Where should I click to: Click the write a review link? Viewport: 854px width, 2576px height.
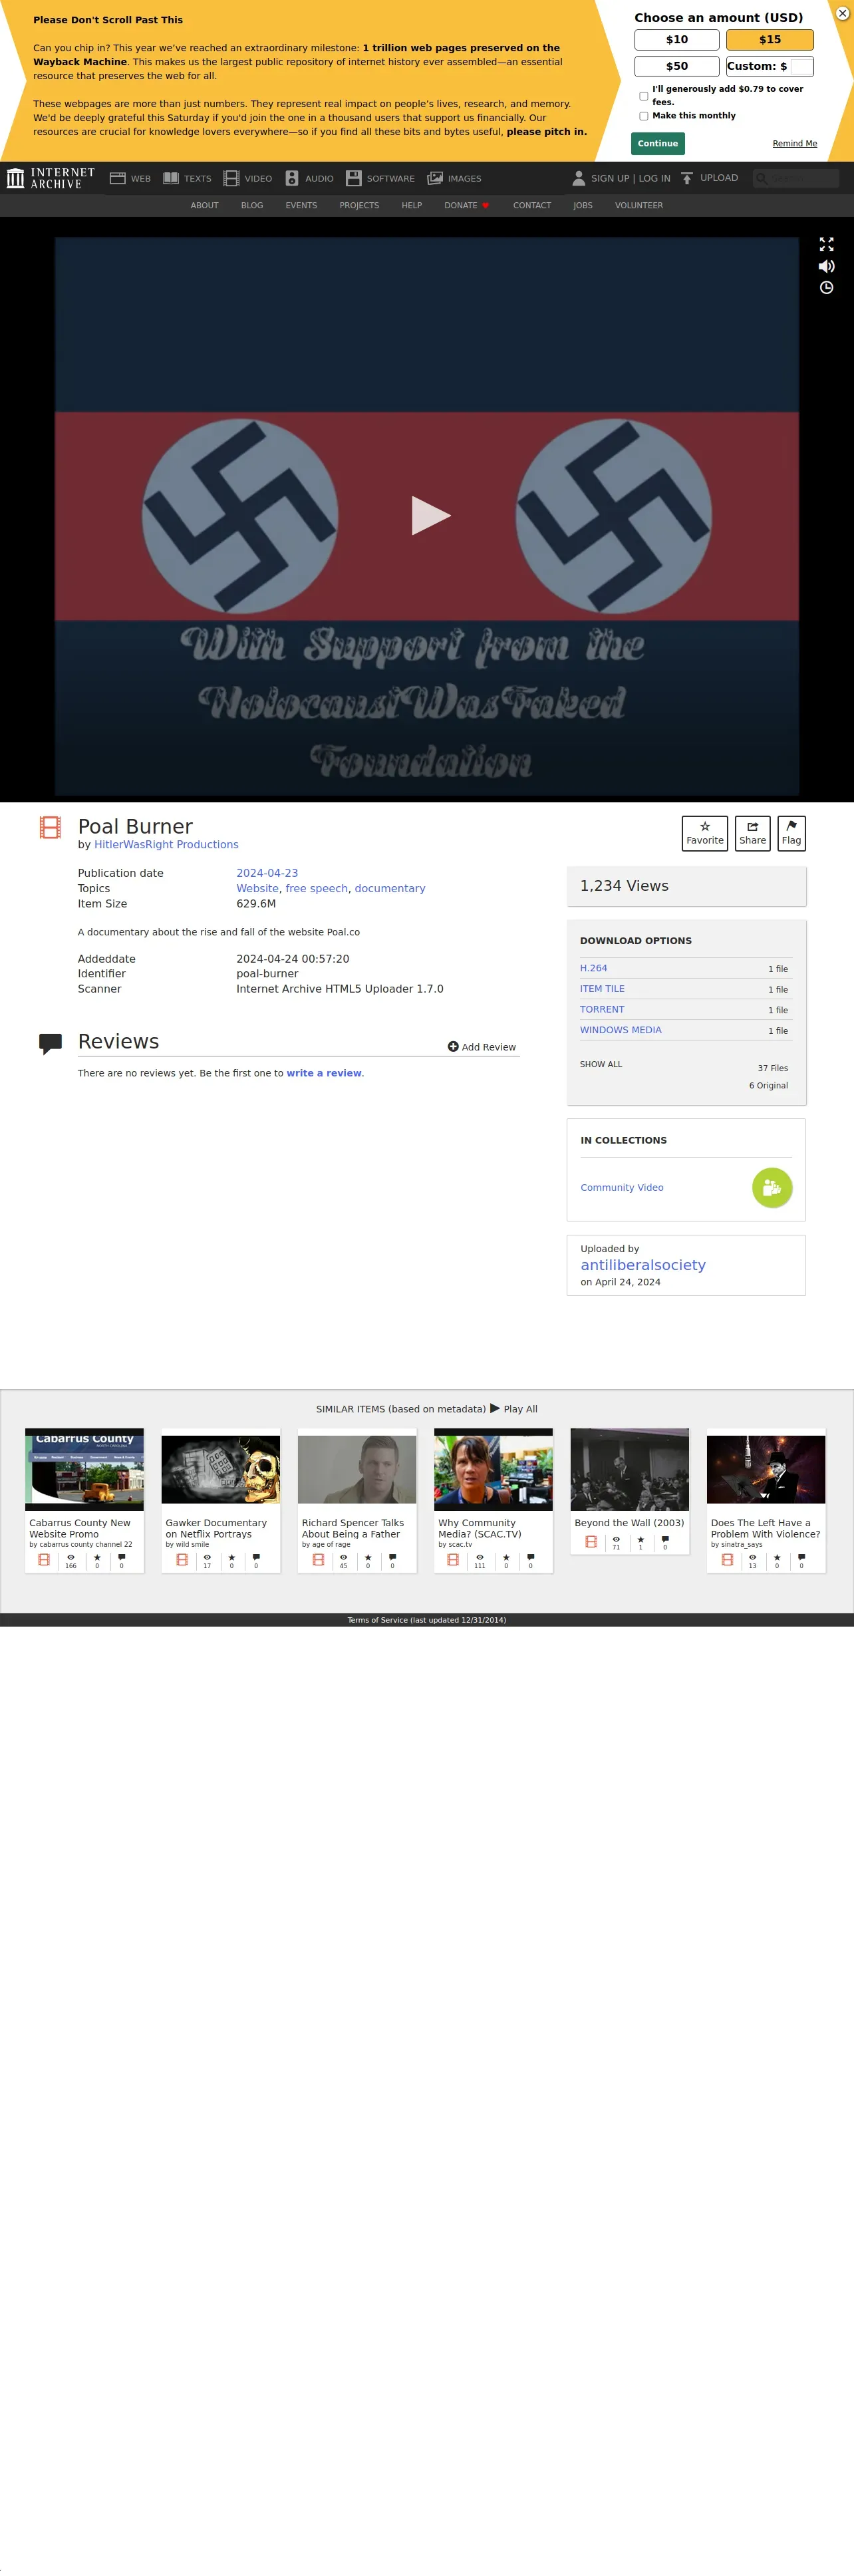pos(324,1073)
